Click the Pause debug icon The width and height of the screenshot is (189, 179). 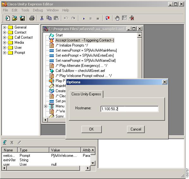pyautogui.click(x=91, y=19)
